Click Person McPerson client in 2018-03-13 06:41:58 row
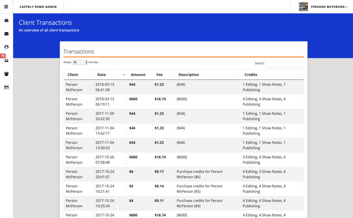 74,87
